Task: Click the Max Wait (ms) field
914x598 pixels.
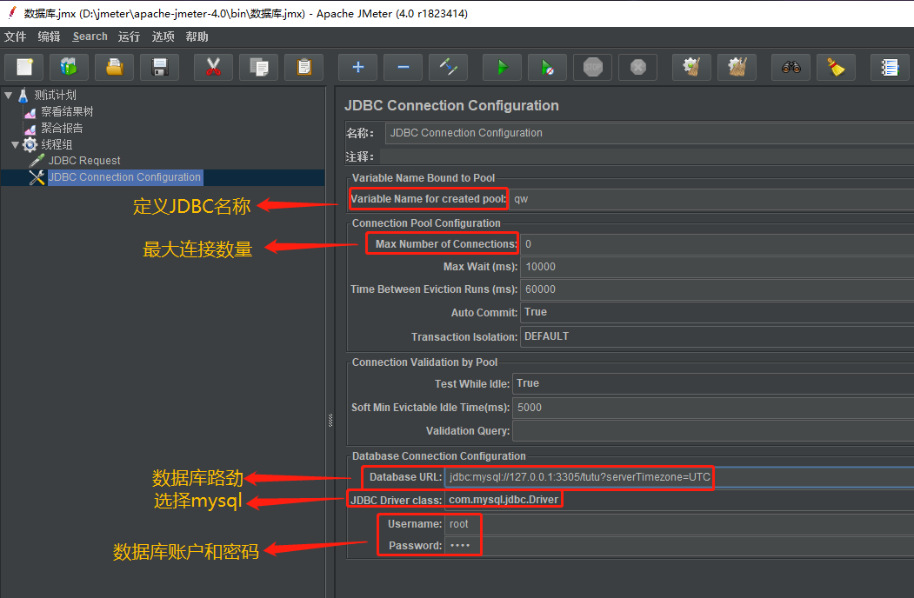Action: 717,266
